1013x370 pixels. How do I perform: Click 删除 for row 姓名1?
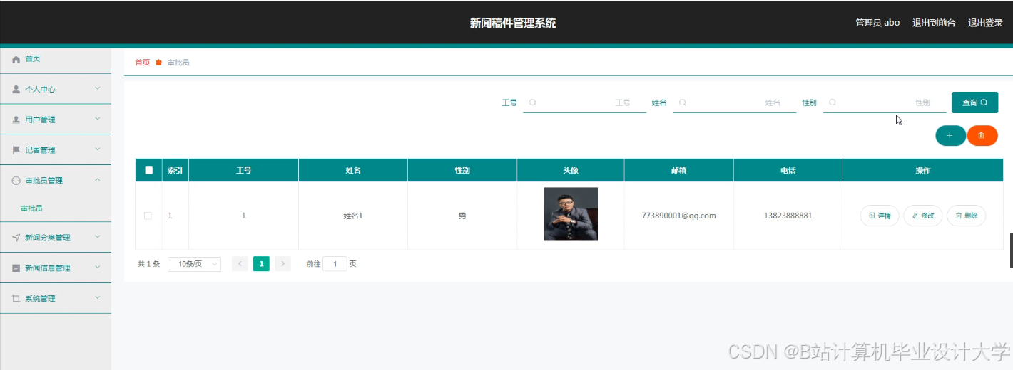coord(966,216)
